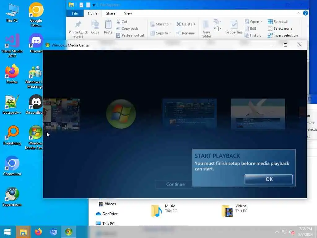
Task: Show hidden system tray icons
Action: 277,232
